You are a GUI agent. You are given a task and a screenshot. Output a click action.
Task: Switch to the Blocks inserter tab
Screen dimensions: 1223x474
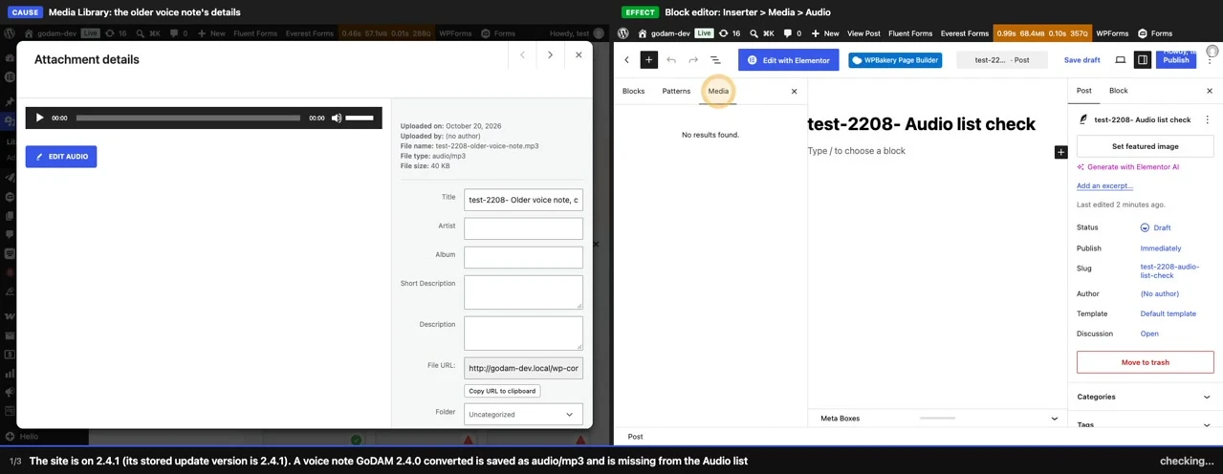pyautogui.click(x=633, y=91)
